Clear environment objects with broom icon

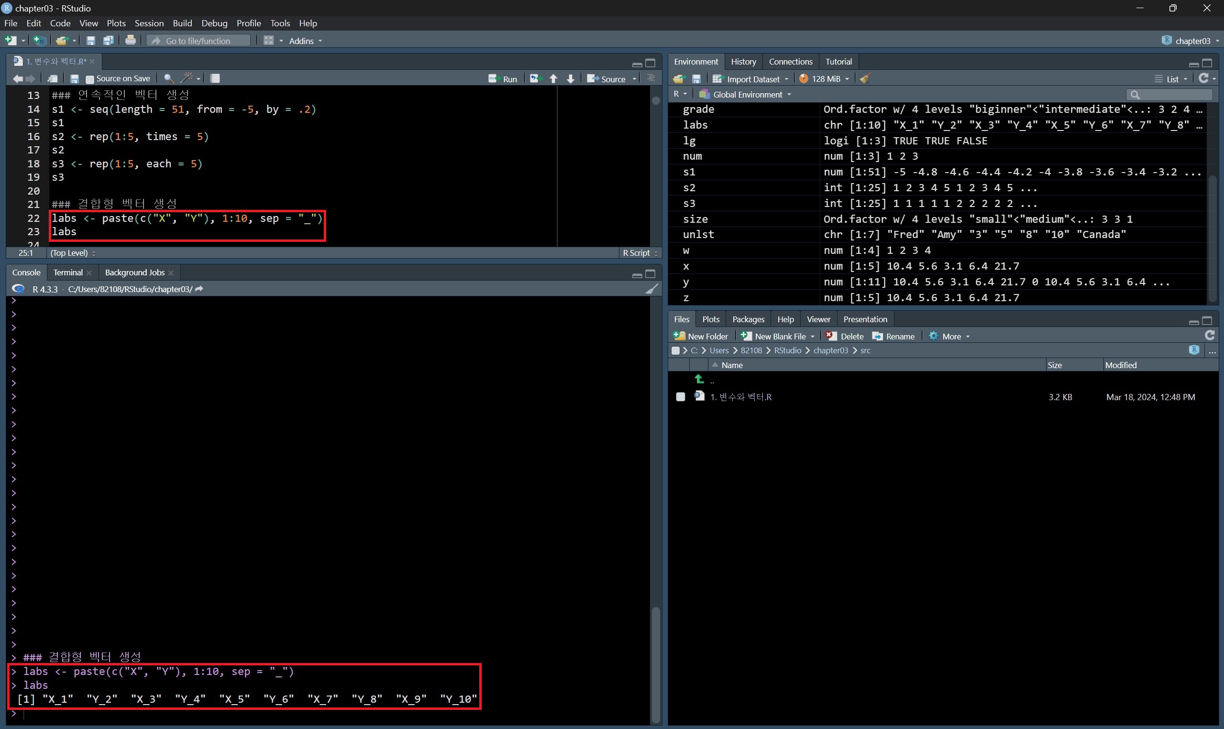[x=865, y=78]
